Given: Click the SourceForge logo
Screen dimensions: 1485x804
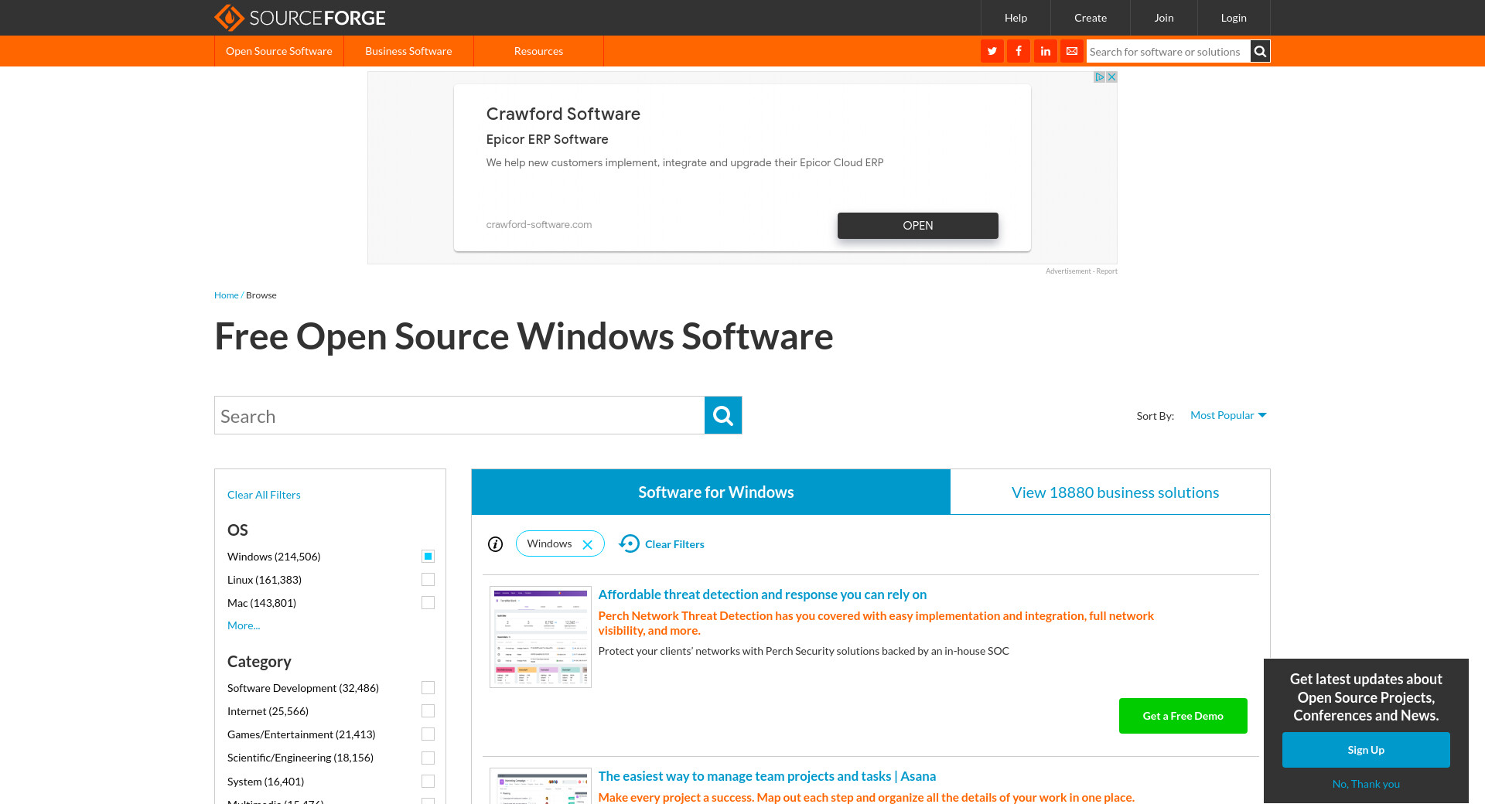Looking at the screenshot, I should click(x=299, y=18).
